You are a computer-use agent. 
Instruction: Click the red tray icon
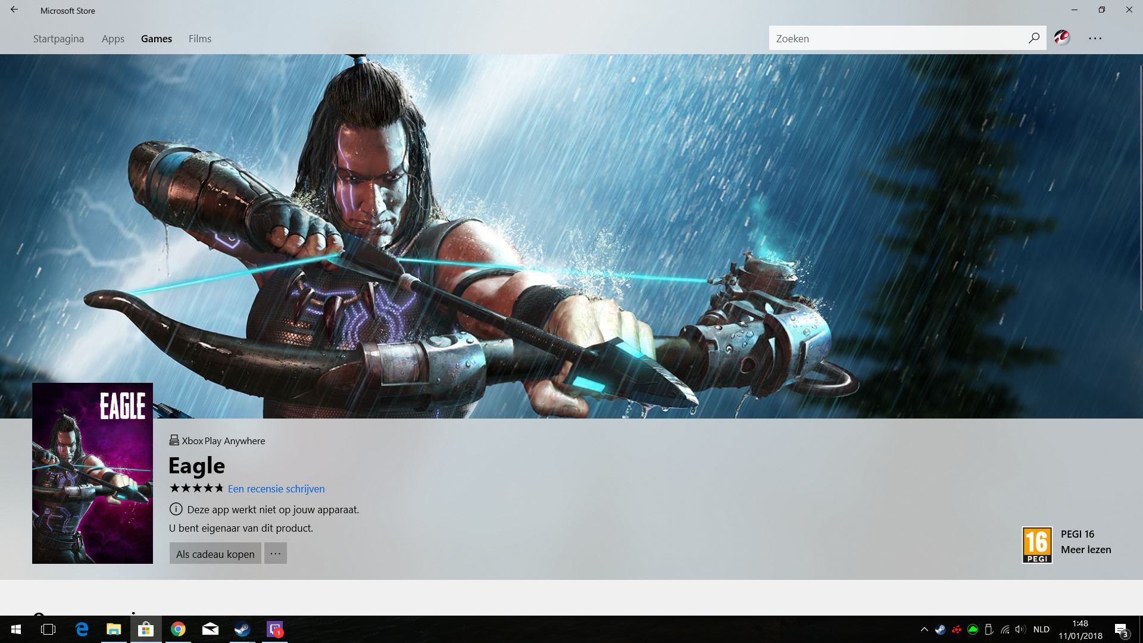957,629
